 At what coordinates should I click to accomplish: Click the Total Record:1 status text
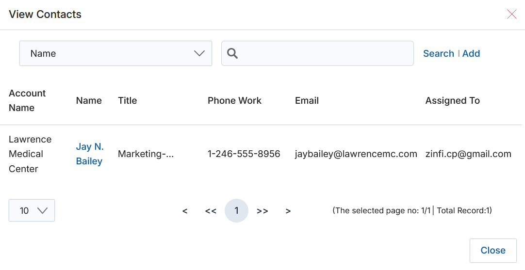[464, 210]
